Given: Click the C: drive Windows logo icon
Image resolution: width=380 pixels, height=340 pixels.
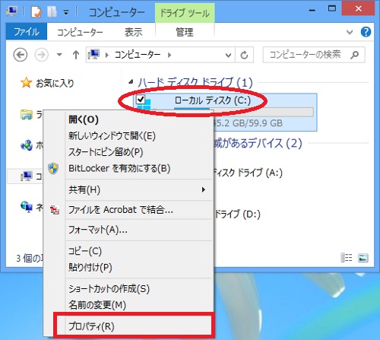Looking at the screenshot, I should (144, 105).
